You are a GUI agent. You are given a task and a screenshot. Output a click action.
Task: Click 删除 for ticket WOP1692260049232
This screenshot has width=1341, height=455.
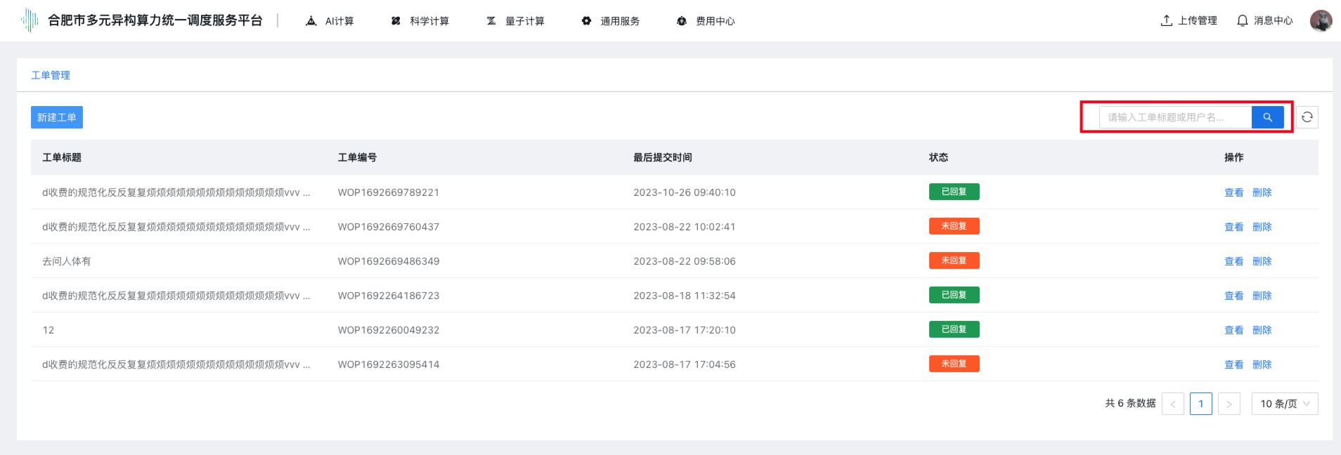pyautogui.click(x=1262, y=330)
